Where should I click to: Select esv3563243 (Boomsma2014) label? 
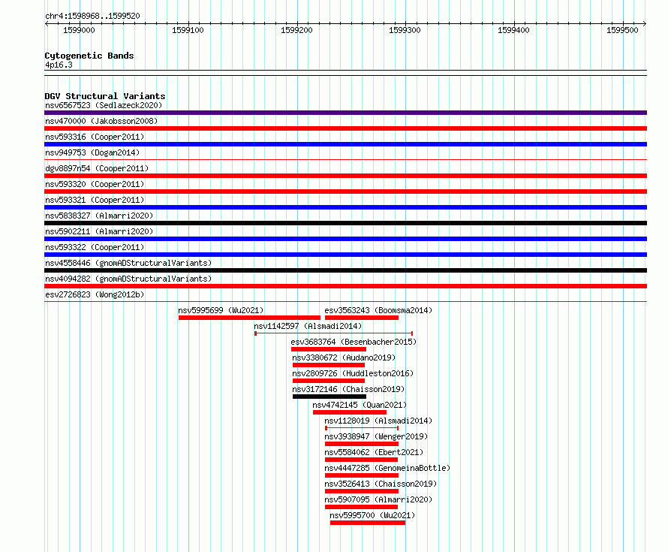[x=378, y=310]
